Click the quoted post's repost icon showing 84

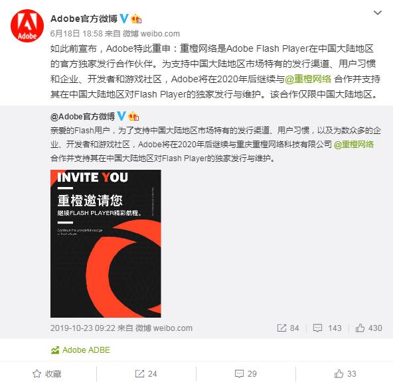coord(288,328)
